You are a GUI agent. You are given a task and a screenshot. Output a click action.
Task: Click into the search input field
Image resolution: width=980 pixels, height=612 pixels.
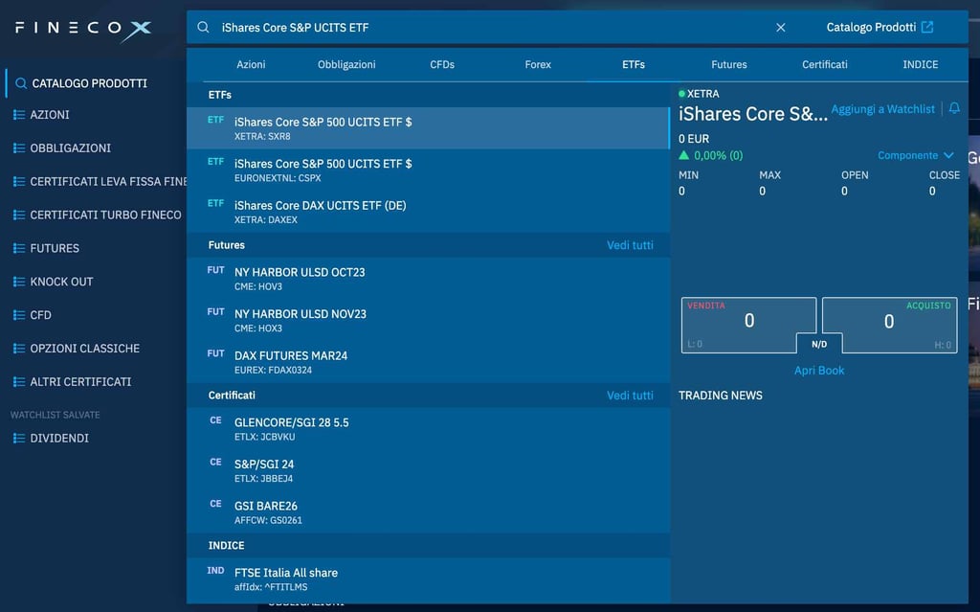click(479, 28)
